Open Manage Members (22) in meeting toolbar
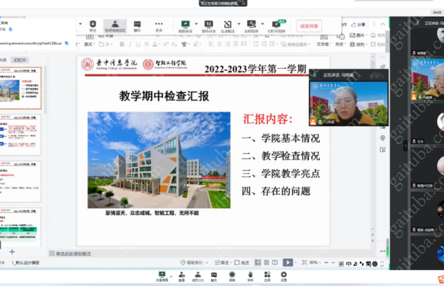The image size is (444, 286). click(x=115, y=26)
